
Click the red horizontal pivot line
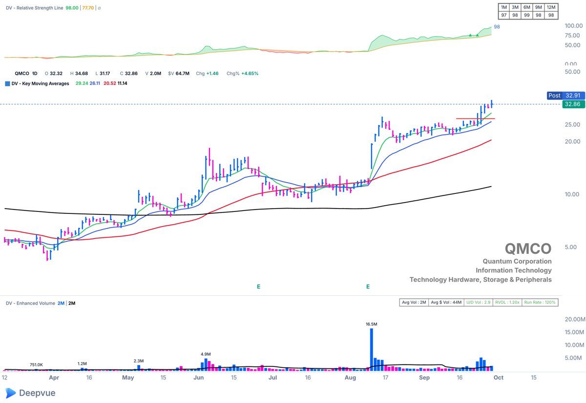475,118
